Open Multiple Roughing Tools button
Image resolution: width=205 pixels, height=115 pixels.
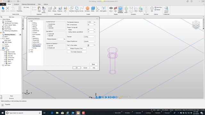coord(77,48)
